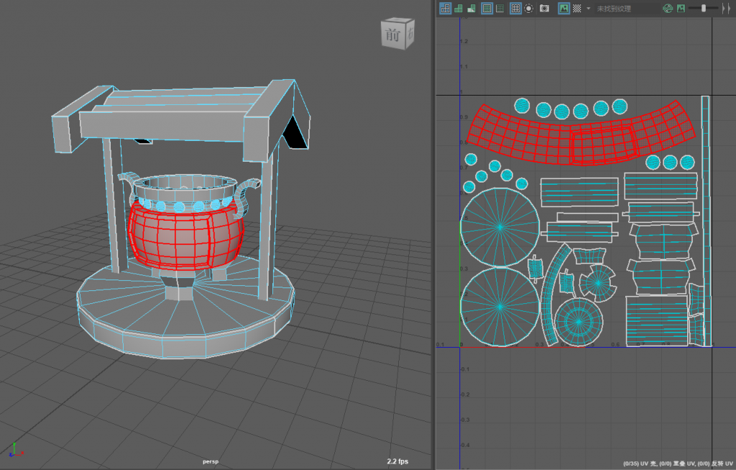Toggle the display image icon

tap(563, 8)
